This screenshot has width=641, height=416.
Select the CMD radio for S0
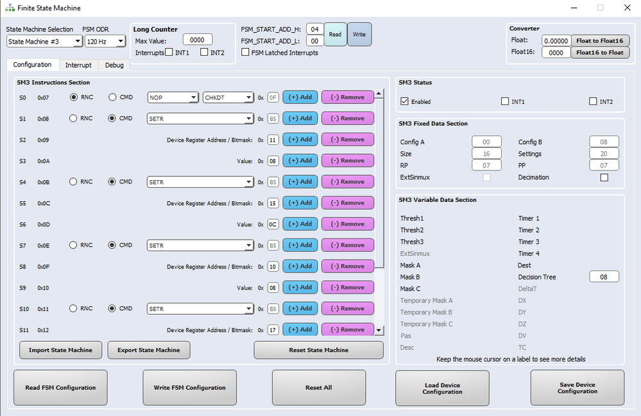(x=112, y=97)
